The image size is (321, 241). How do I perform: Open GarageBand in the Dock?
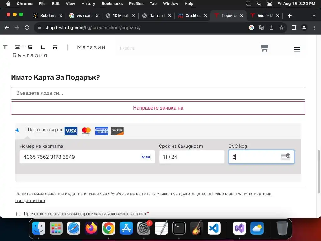pyautogui.click(x=197, y=228)
